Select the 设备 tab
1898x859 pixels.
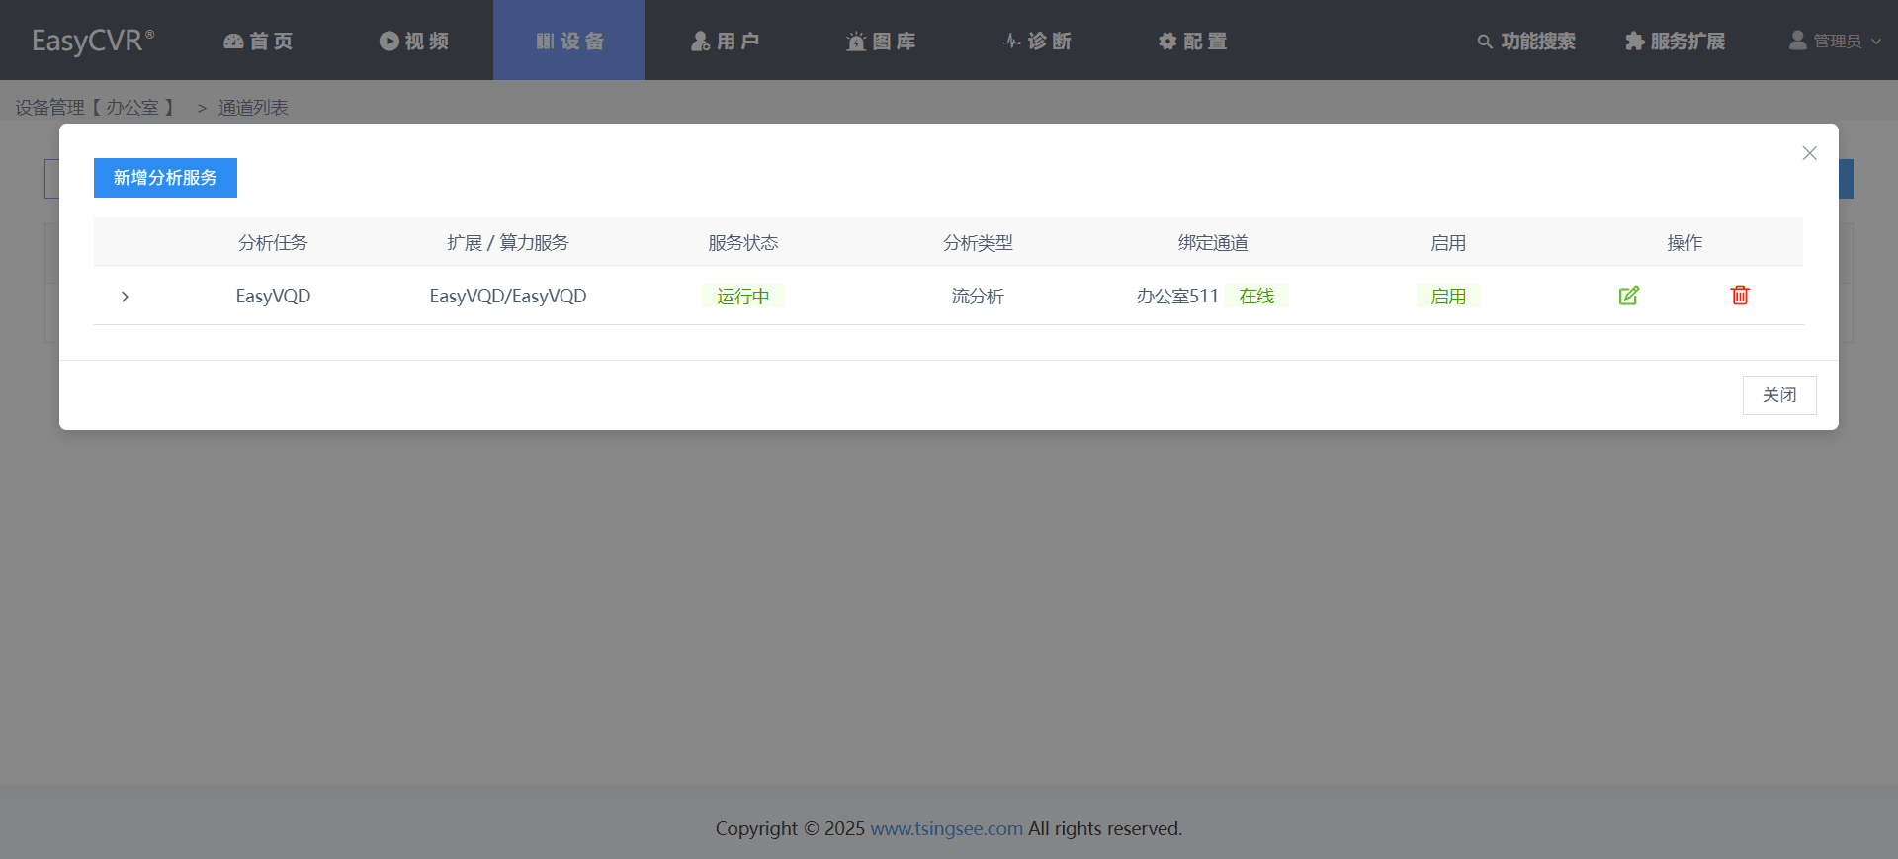pyautogui.click(x=569, y=41)
